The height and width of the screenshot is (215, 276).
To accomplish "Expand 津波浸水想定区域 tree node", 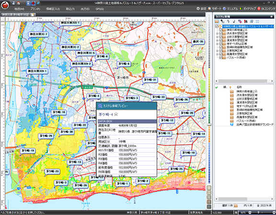I will click(x=217, y=40).
